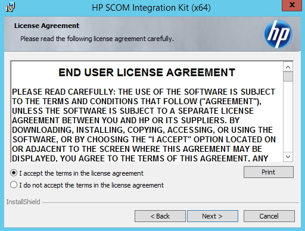The height and width of the screenshot is (231, 305).
Task: Cancel the installation
Action: point(269,216)
